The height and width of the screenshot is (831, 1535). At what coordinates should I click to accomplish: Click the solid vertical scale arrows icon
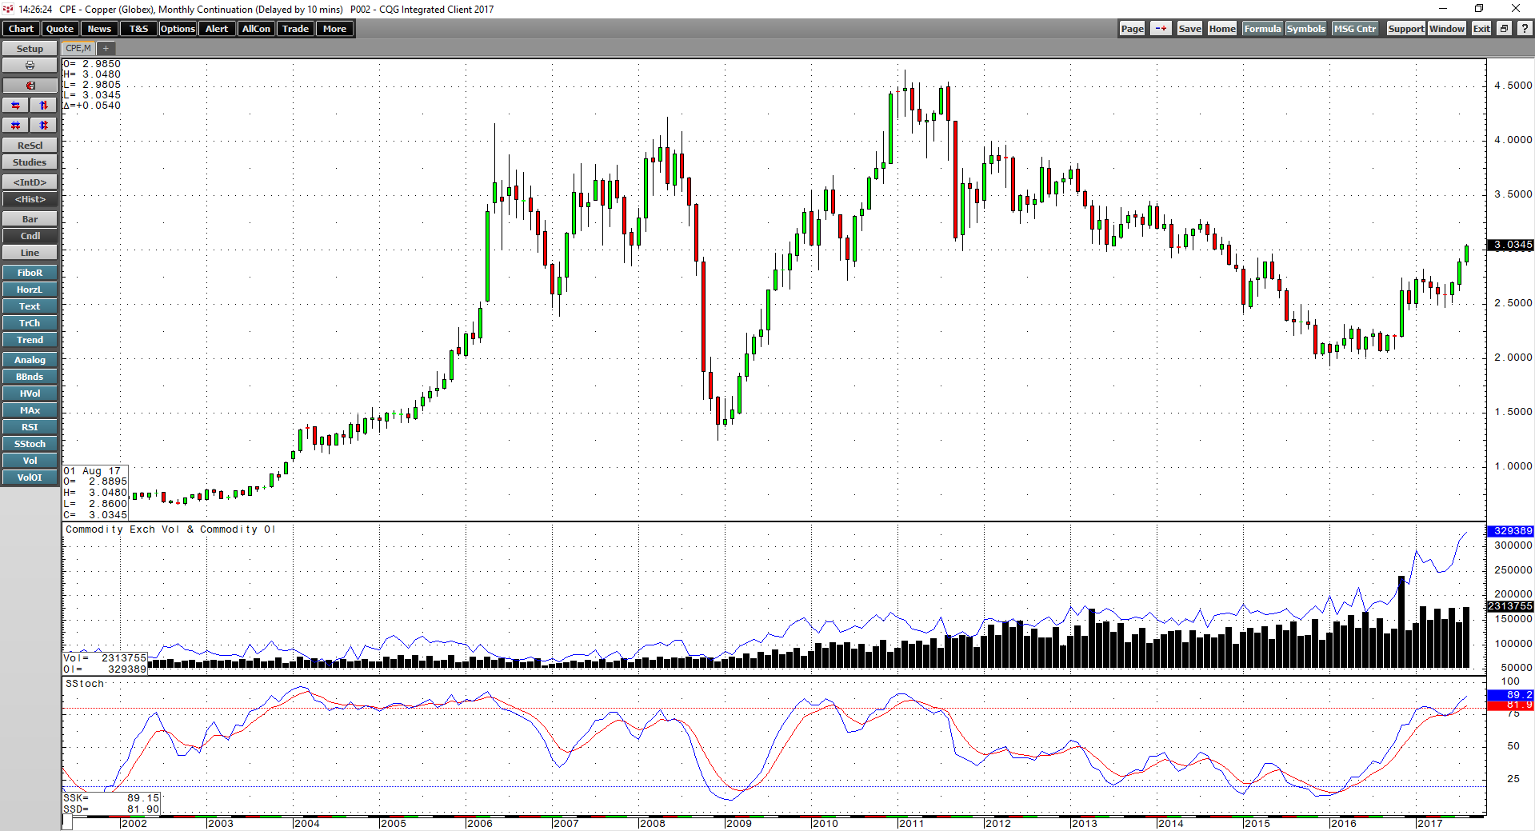tap(42, 105)
